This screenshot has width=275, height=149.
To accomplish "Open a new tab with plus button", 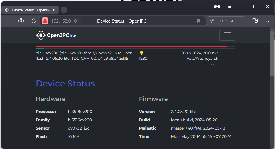I will tap(64, 10).
